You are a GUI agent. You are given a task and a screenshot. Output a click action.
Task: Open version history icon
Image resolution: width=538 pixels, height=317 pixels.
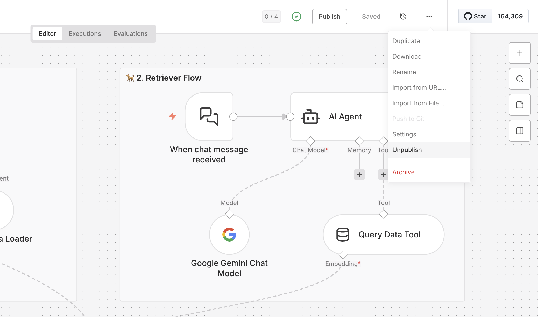pyautogui.click(x=403, y=16)
